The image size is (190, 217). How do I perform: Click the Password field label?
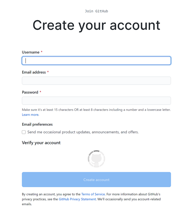30,92
